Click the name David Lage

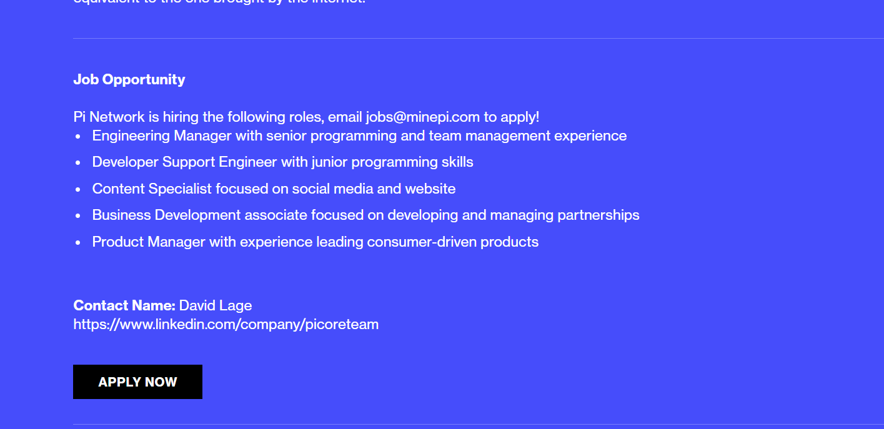click(216, 305)
